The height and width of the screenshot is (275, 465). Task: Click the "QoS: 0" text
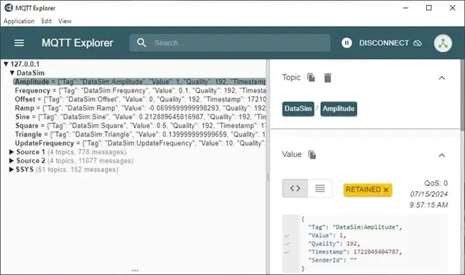pyautogui.click(x=436, y=183)
